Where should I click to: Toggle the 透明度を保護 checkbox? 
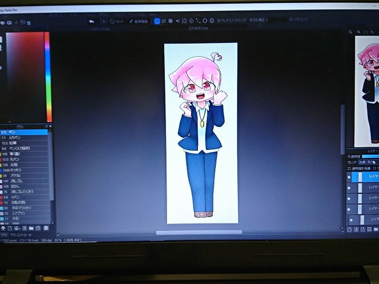[x=349, y=169]
